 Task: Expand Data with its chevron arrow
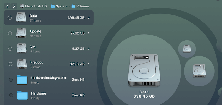89,18
